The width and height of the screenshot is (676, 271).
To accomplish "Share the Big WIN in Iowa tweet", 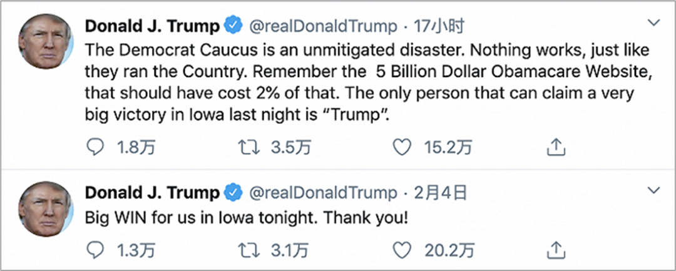I will pyautogui.click(x=556, y=250).
